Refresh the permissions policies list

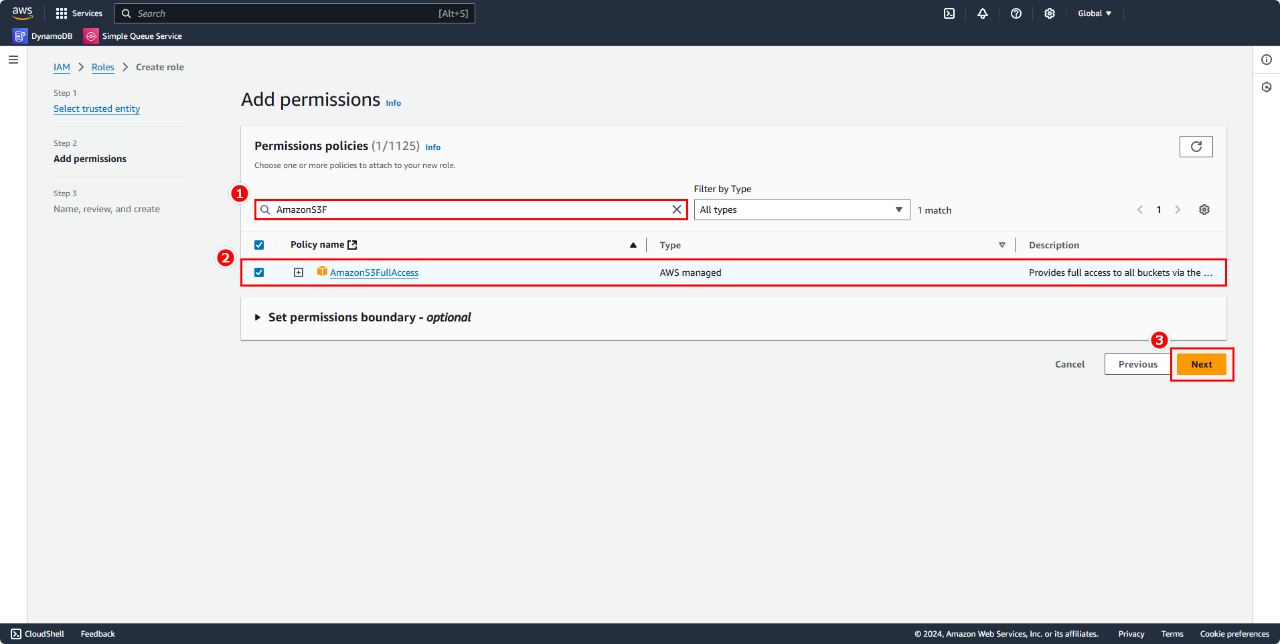1196,147
